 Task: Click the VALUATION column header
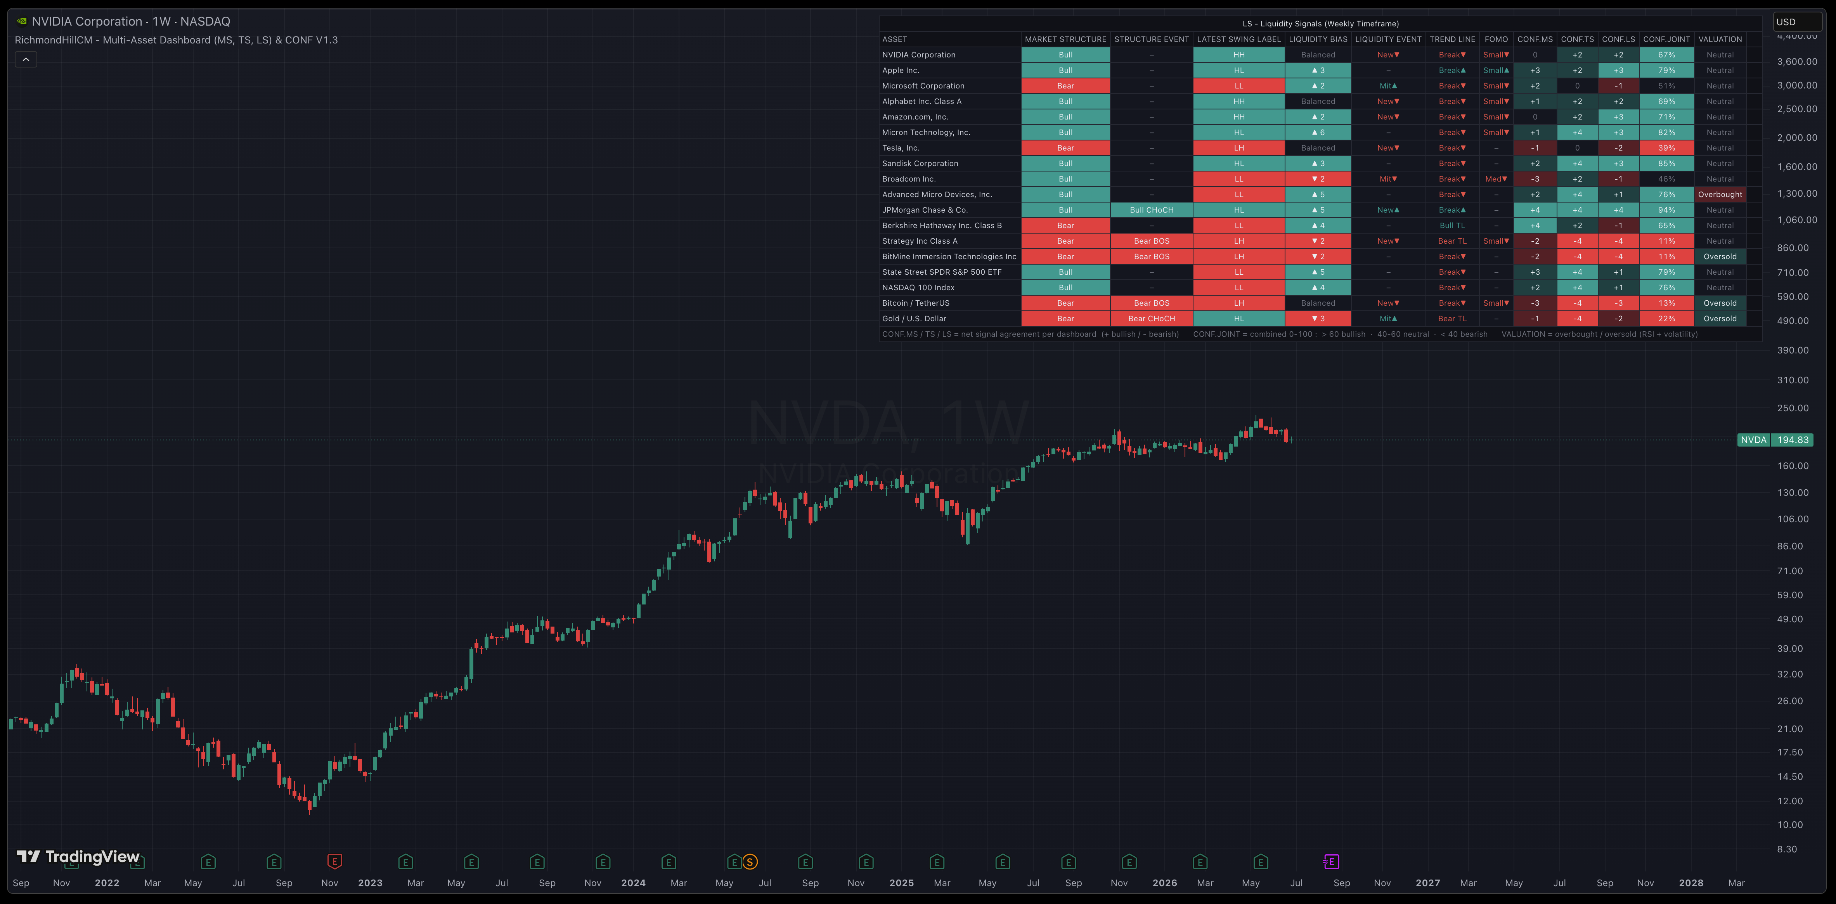[1720, 39]
